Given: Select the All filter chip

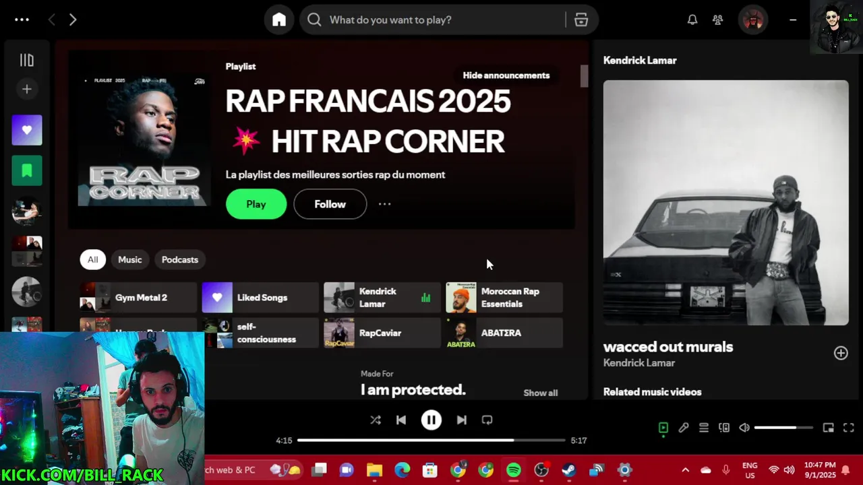Looking at the screenshot, I should coord(92,259).
